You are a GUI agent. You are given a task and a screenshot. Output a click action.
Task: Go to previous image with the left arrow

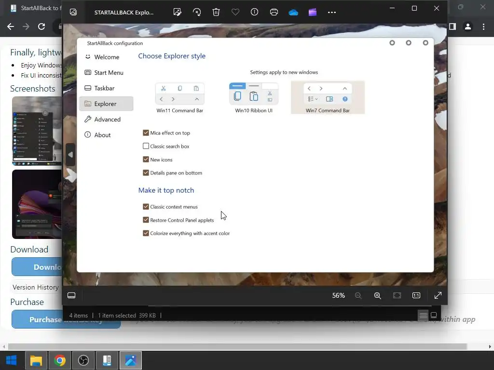[x=70, y=155]
